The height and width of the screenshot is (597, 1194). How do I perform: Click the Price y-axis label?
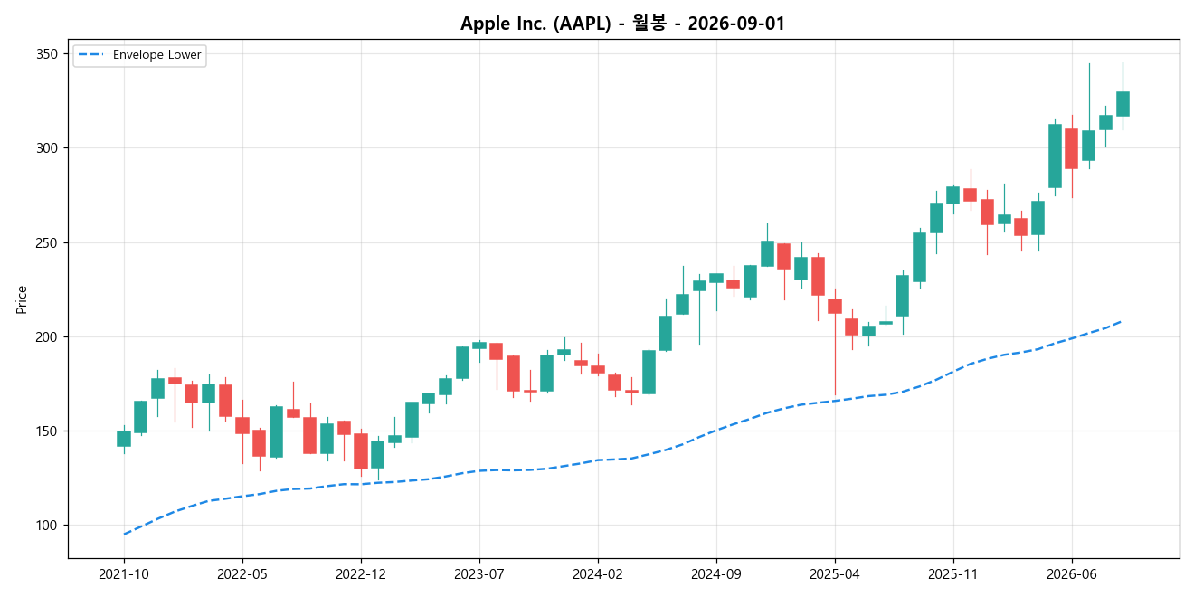[22, 299]
